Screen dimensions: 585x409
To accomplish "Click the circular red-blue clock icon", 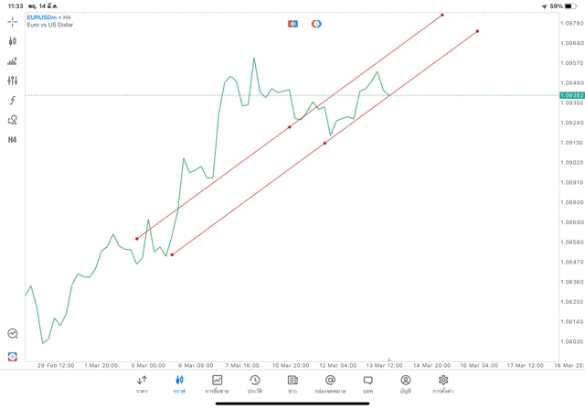I will 316,24.
